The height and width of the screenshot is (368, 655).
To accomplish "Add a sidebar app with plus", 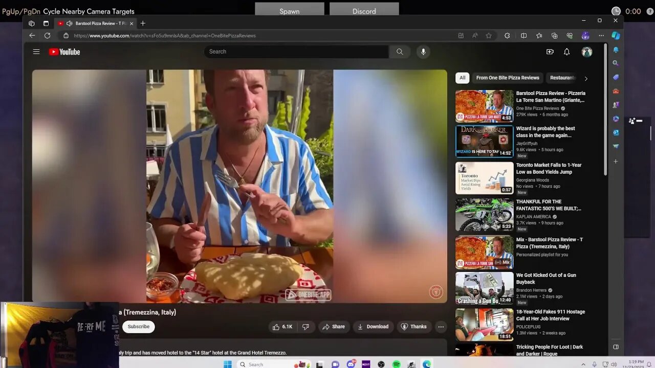I will coord(616,161).
